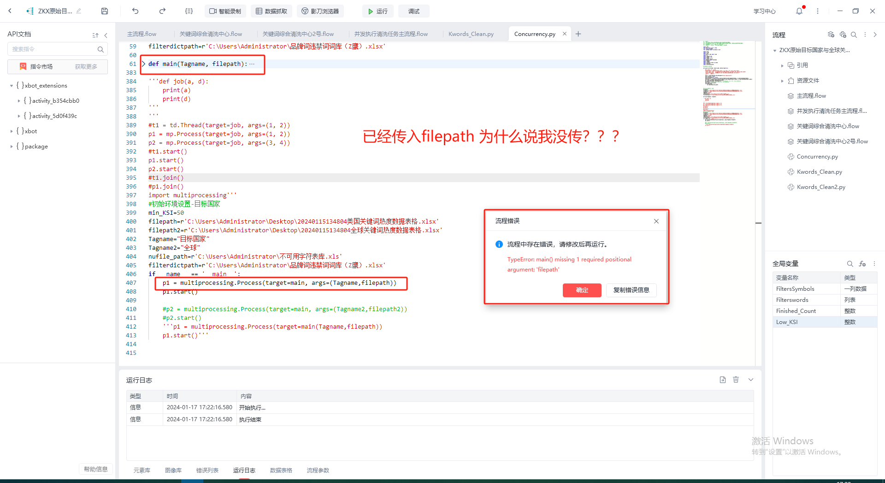
Task: Click 复制错误信息 button in dialog
Action: click(631, 290)
